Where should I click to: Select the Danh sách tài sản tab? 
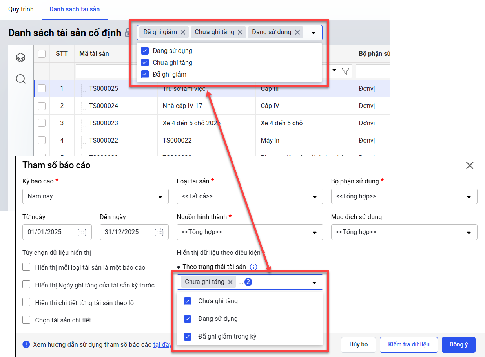click(x=75, y=9)
